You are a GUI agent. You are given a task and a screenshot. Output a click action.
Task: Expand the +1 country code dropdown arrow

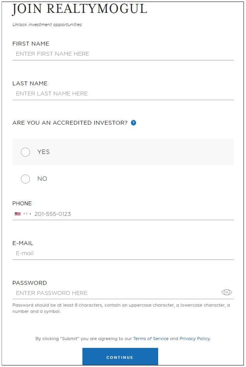coord(30,214)
